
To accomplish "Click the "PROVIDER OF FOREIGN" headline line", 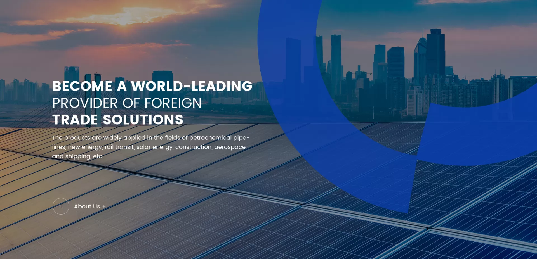I will point(127,103).
